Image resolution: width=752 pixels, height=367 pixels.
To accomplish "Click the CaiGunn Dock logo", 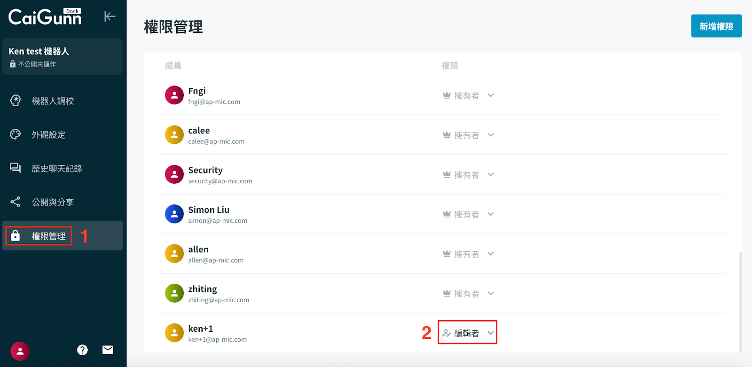I will [x=45, y=17].
